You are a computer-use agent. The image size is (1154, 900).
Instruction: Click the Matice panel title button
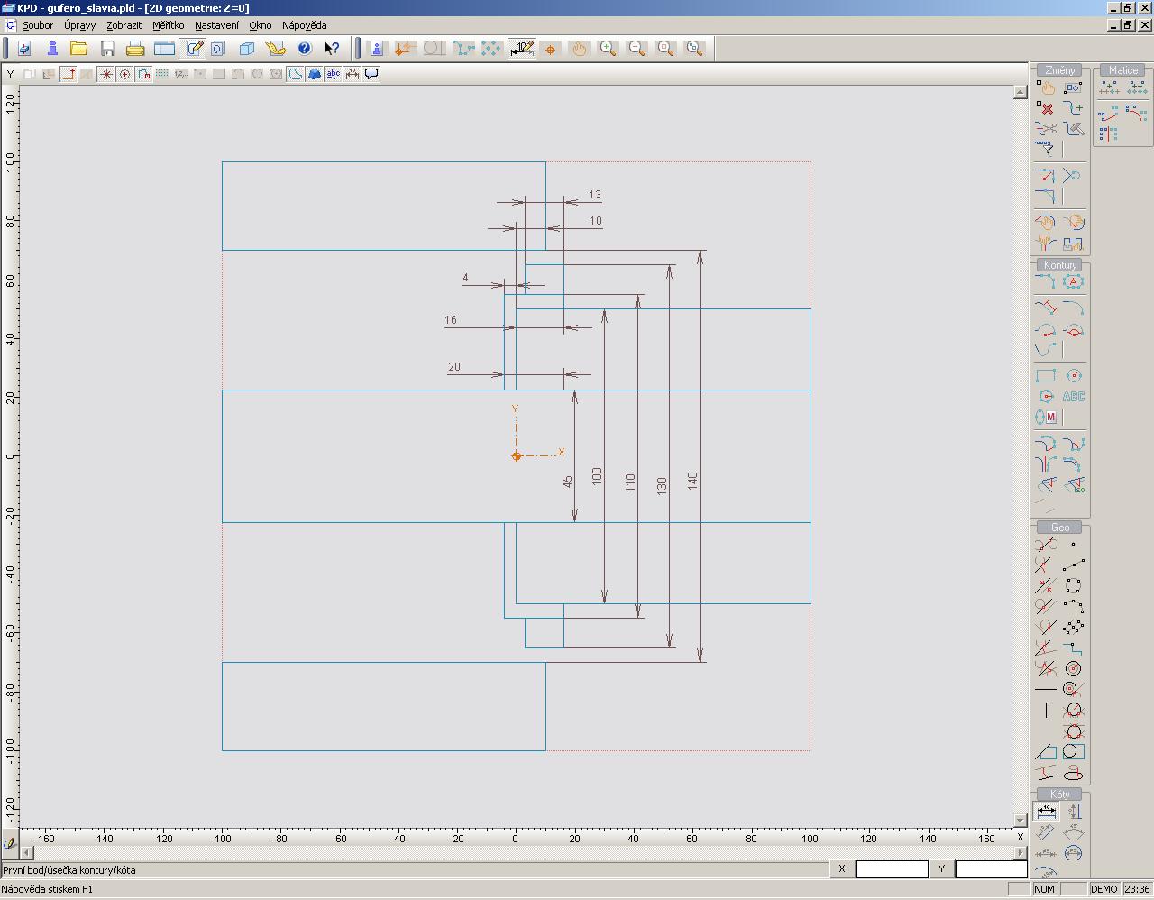1122,70
